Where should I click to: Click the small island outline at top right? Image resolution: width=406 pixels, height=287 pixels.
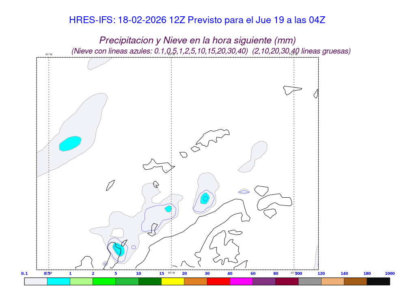292,90
